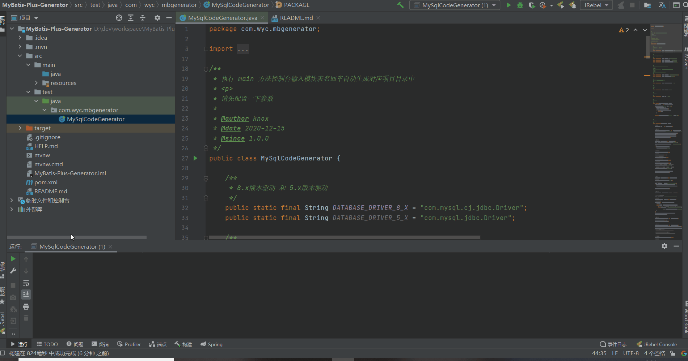The height and width of the screenshot is (361, 688).
Task: Collapse the src folder
Action: click(x=20, y=56)
